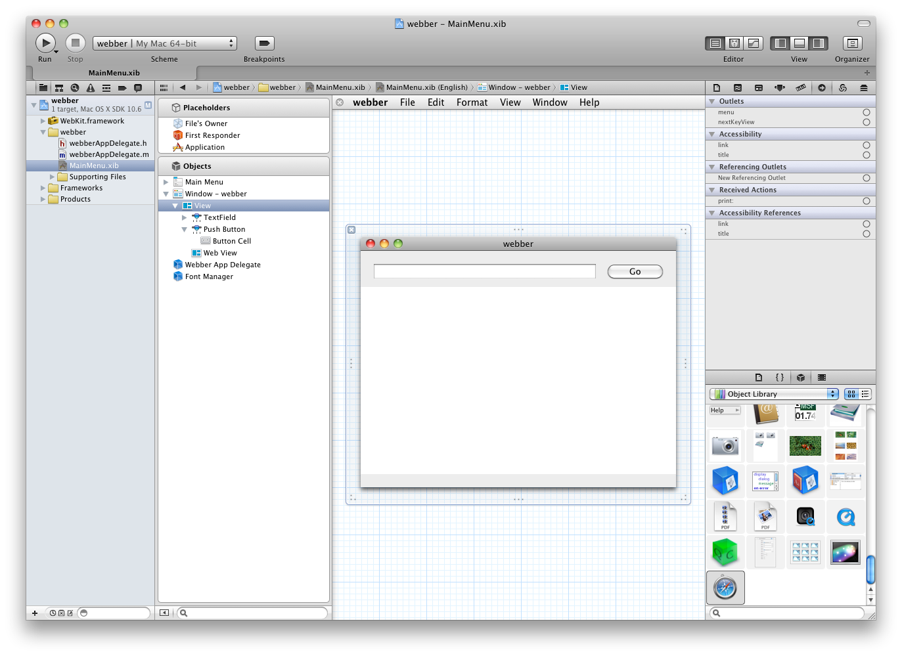Switch library to list view
The height and width of the screenshot is (656, 902).
pyautogui.click(x=865, y=394)
